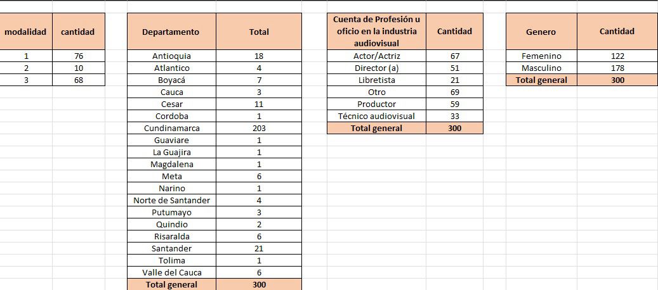Select the Libretista cell
This screenshot has height=290, width=658.
click(x=376, y=80)
